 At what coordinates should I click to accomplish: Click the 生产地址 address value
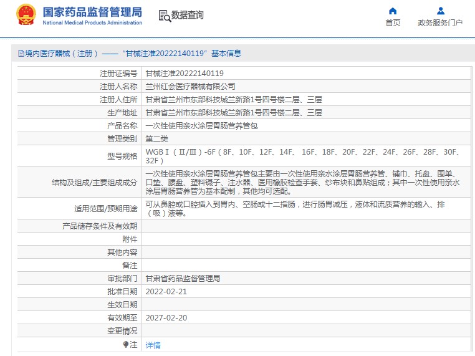[x=234, y=113]
